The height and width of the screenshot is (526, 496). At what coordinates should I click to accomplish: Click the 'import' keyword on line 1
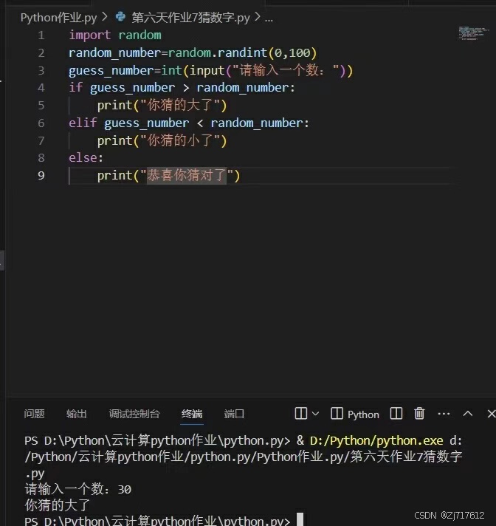point(90,35)
